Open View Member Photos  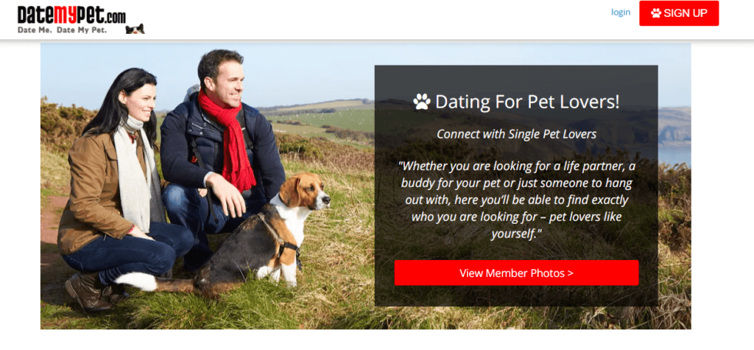pos(516,273)
